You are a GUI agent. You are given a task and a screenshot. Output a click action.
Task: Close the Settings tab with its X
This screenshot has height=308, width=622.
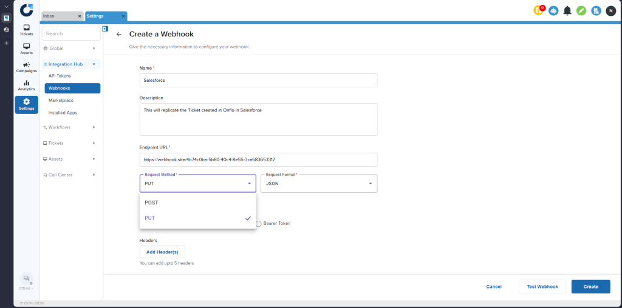click(123, 16)
